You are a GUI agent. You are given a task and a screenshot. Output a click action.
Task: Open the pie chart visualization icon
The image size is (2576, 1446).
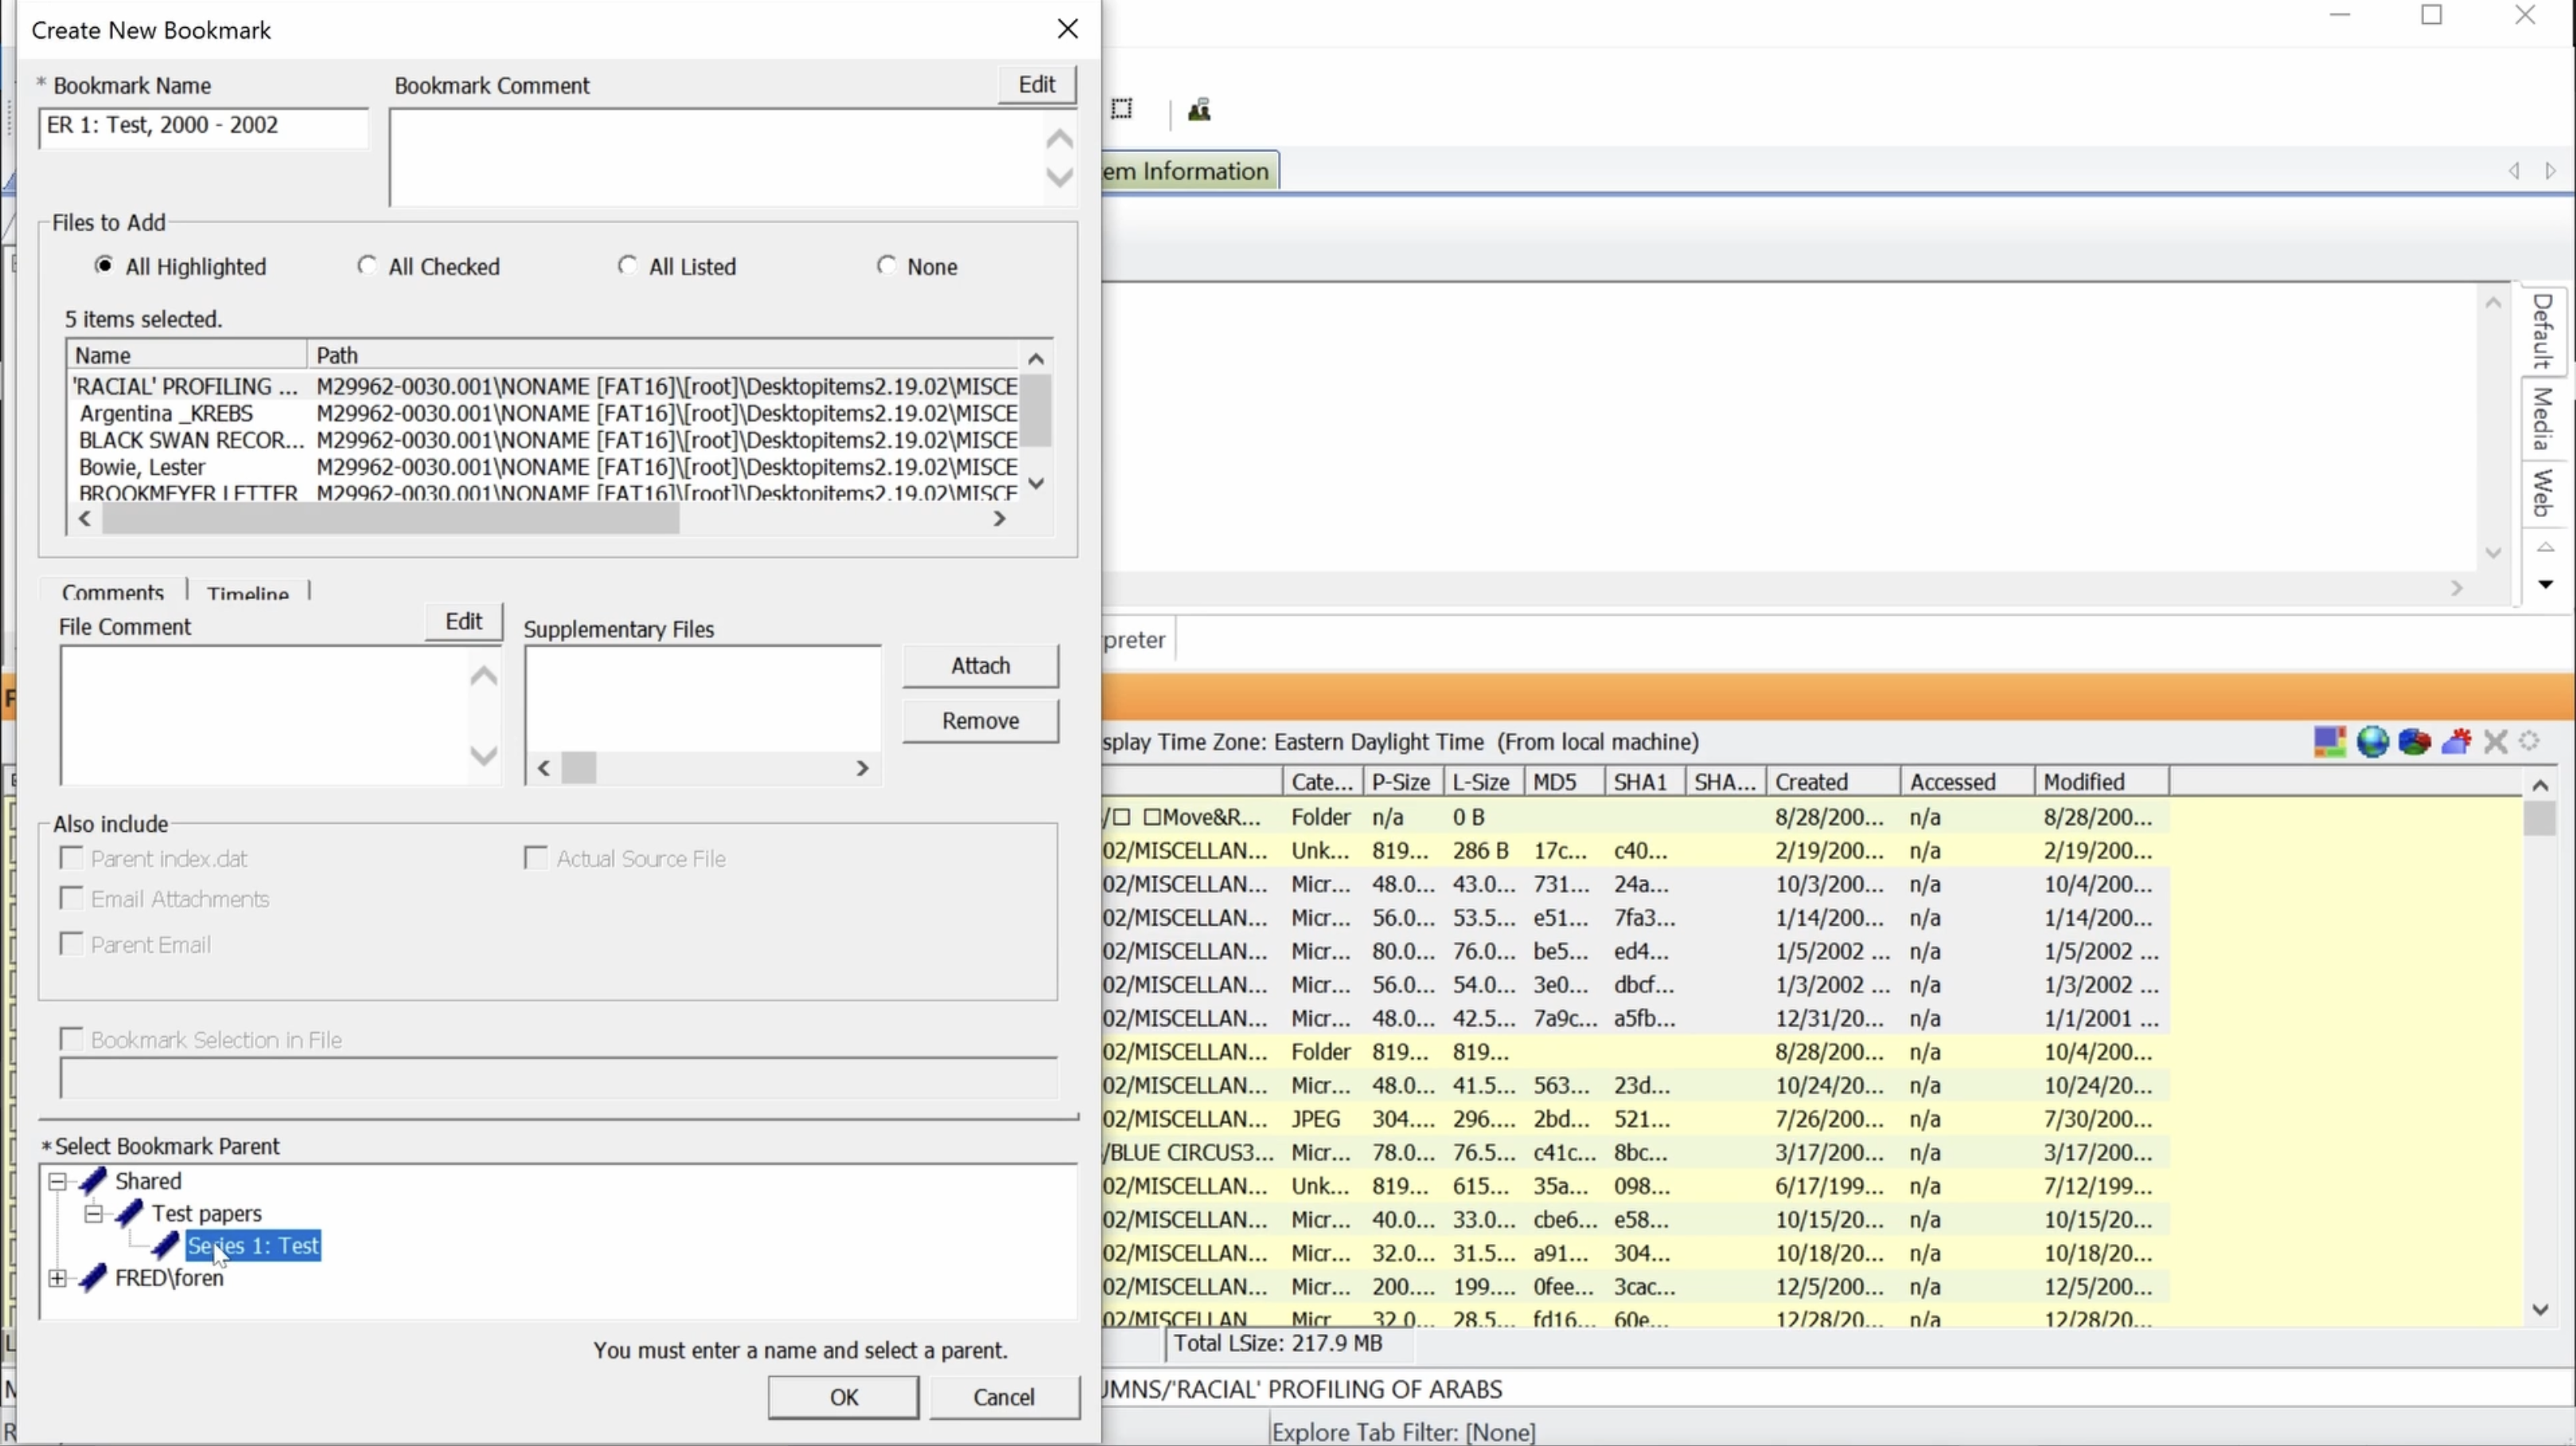tap(2414, 741)
